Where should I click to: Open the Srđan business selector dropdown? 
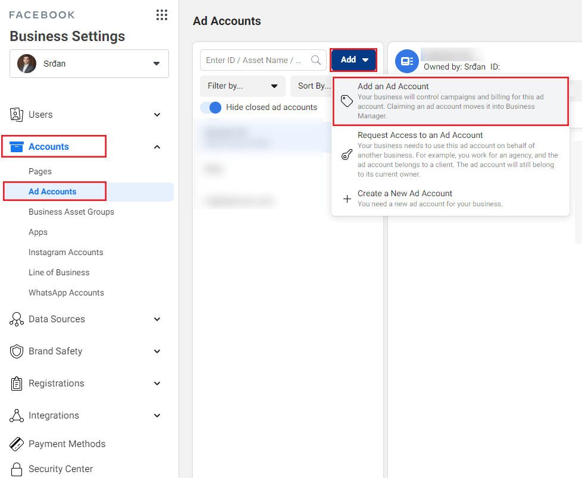pos(89,64)
